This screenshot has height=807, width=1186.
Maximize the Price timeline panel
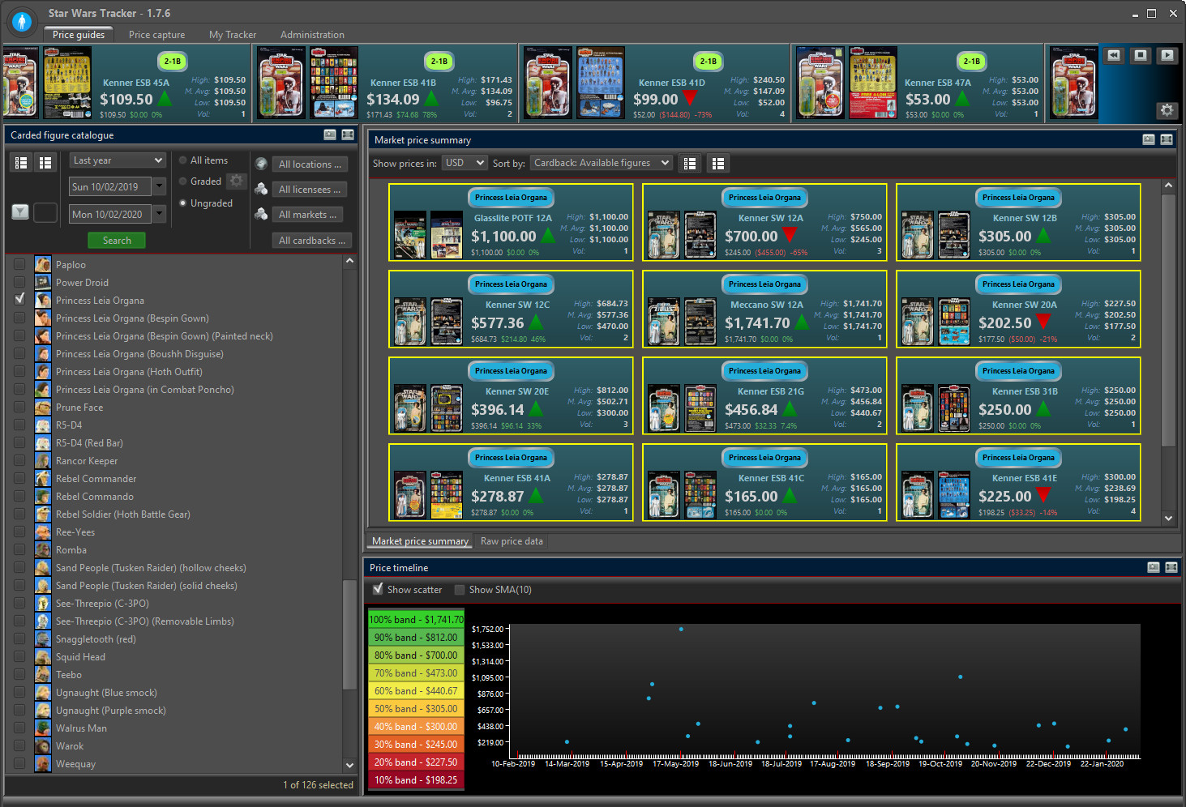pos(1171,567)
